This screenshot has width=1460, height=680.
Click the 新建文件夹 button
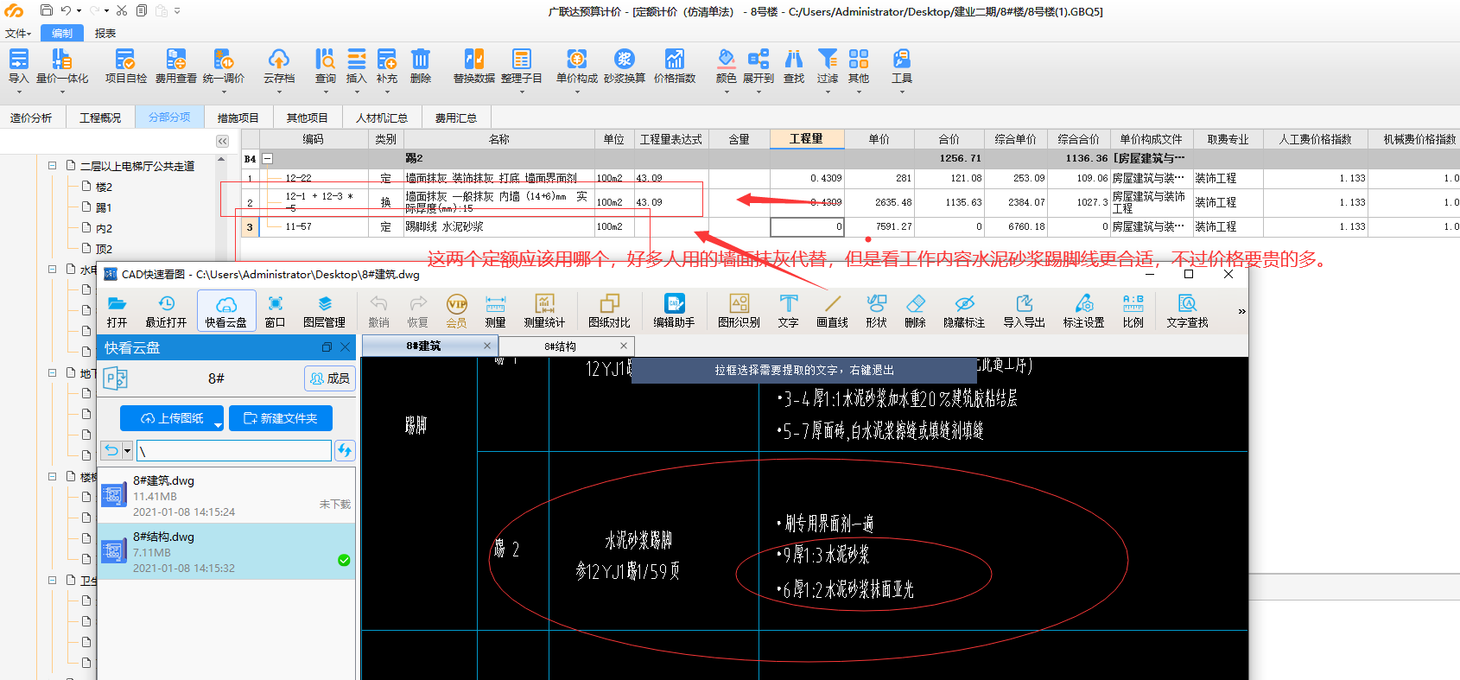[281, 418]
